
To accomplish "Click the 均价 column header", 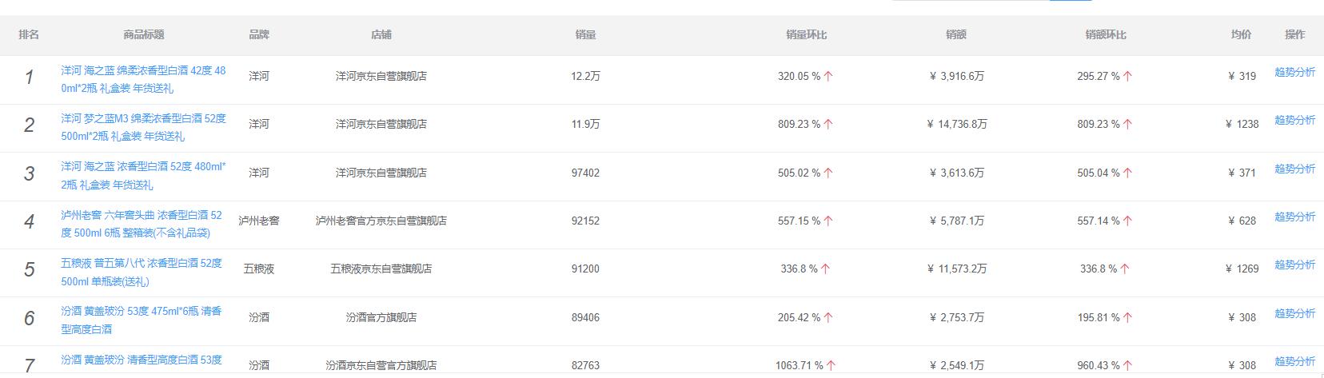I will point(1242,35).
